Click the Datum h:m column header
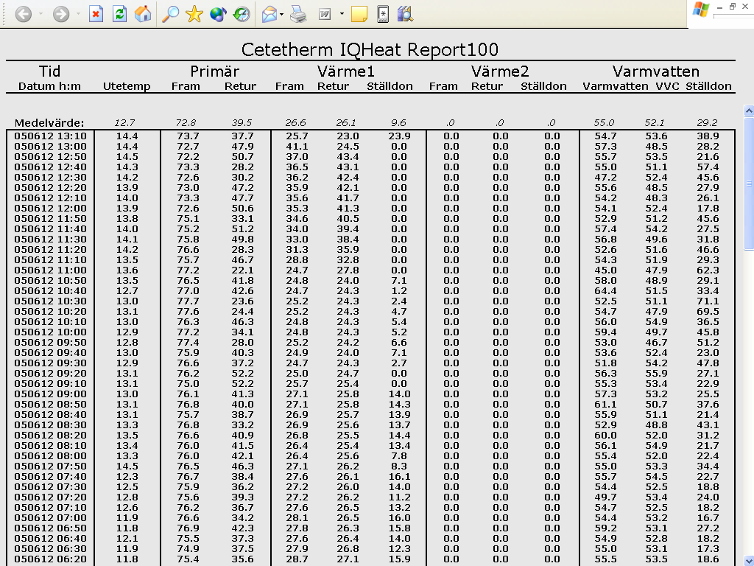 point(49,86)
